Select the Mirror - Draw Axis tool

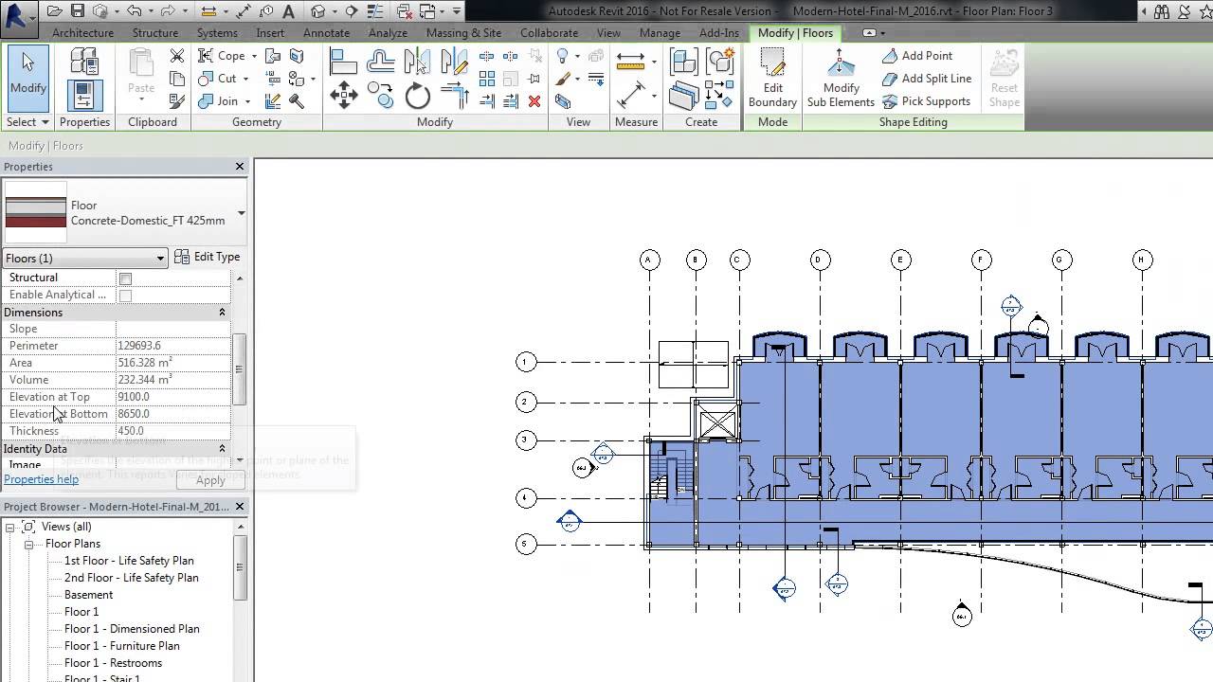454,62
